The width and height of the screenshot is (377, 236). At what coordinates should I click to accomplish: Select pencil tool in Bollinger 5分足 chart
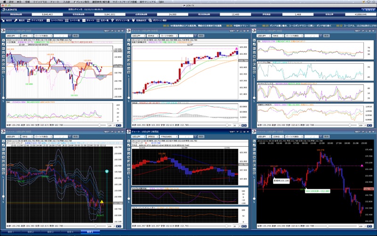tap(3, 145)
